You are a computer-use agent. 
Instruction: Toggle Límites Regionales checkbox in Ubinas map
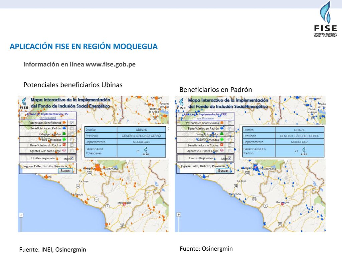72,158
